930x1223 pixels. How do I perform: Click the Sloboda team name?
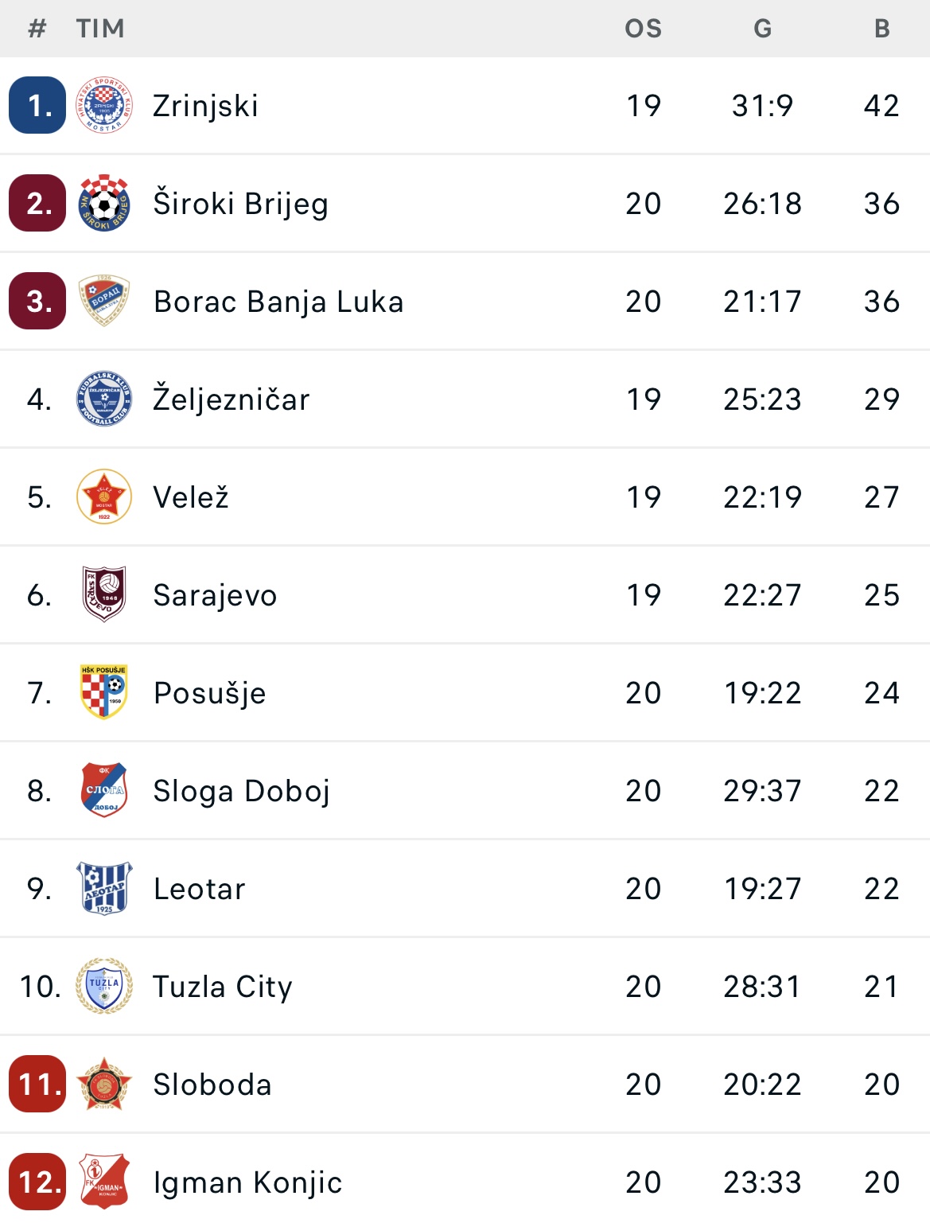click(x=212, y=1085)
